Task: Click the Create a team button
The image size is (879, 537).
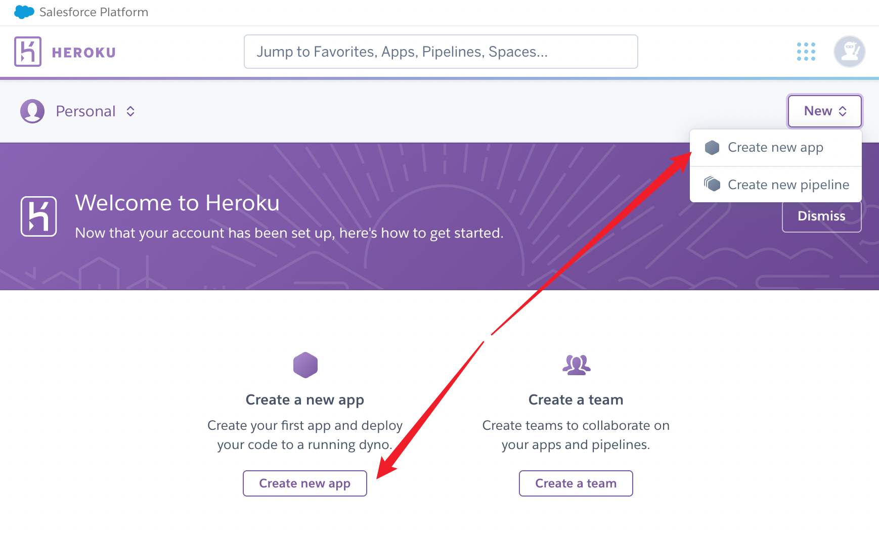Action: 576,483
